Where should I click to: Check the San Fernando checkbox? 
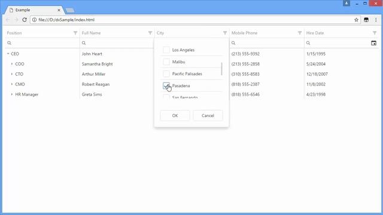pos(166,97)
